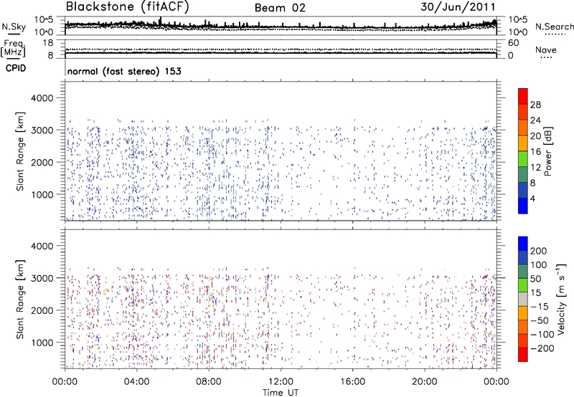Click the grey segment of Velocity colorbar
Image resolution: width=574 pixels, height=397 pixels.
click(x=523, y=299)
